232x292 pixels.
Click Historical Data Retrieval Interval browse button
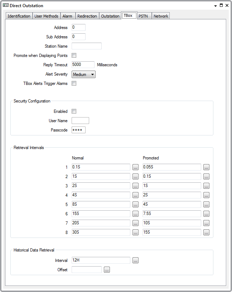coord(135,260)
